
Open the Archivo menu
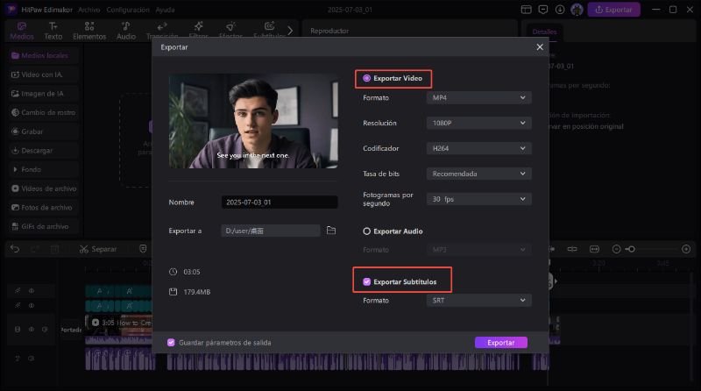click(89, 10)
